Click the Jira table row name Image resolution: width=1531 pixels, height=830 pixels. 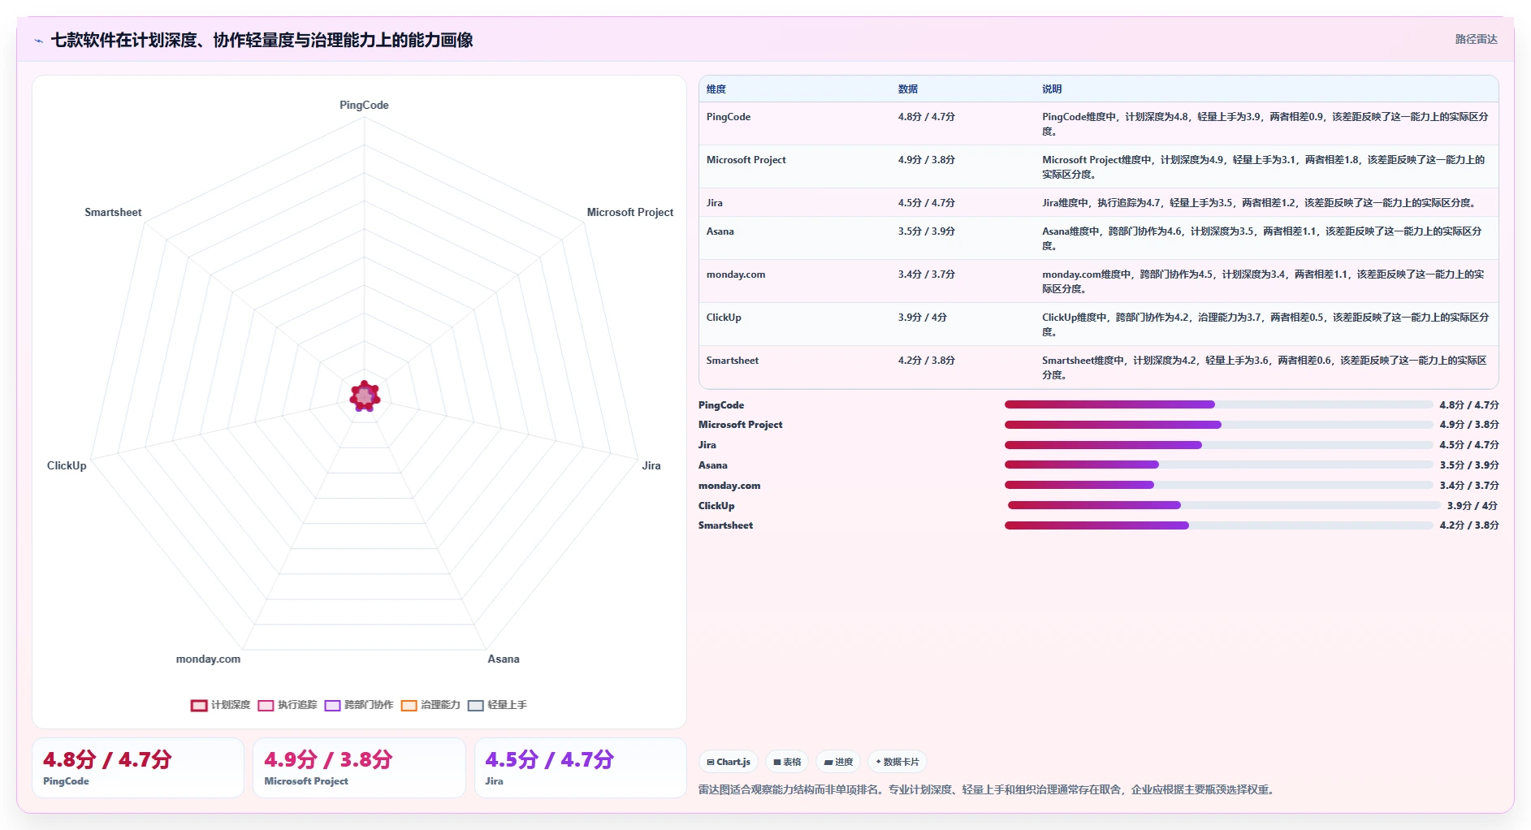715,203
